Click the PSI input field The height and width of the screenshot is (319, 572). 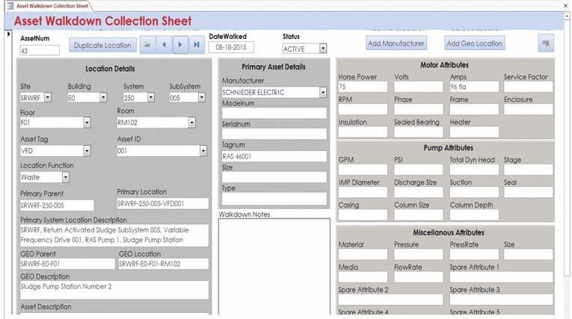[419, 170]
